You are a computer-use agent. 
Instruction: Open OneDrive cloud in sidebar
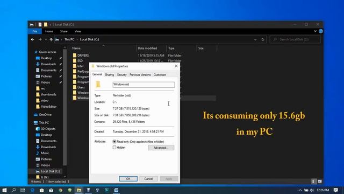tap(36, 115)
